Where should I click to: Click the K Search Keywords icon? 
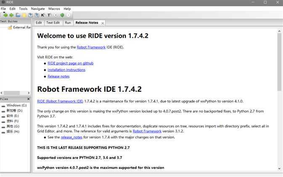(42, 15)
